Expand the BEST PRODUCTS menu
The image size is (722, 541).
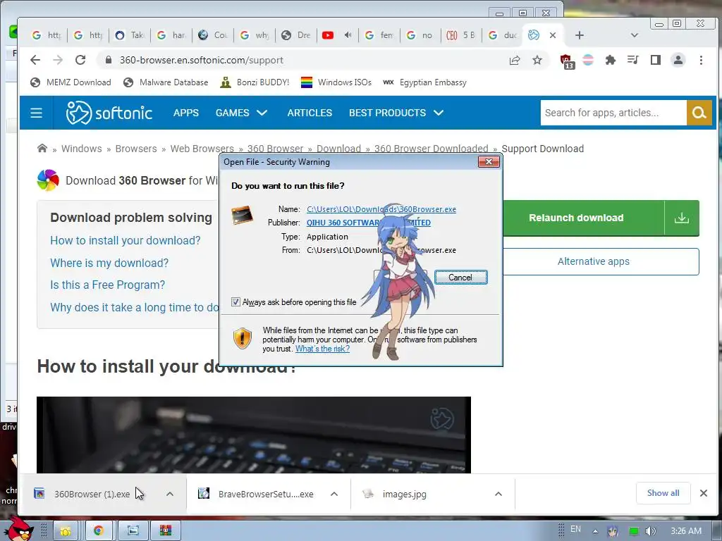coord(396,113)
